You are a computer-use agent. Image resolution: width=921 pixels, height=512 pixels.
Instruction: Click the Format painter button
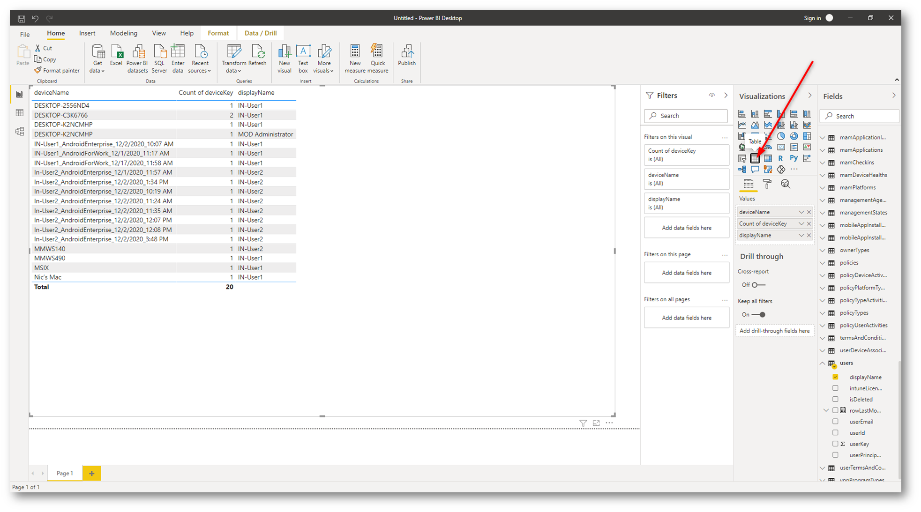(x=57, y=71)
